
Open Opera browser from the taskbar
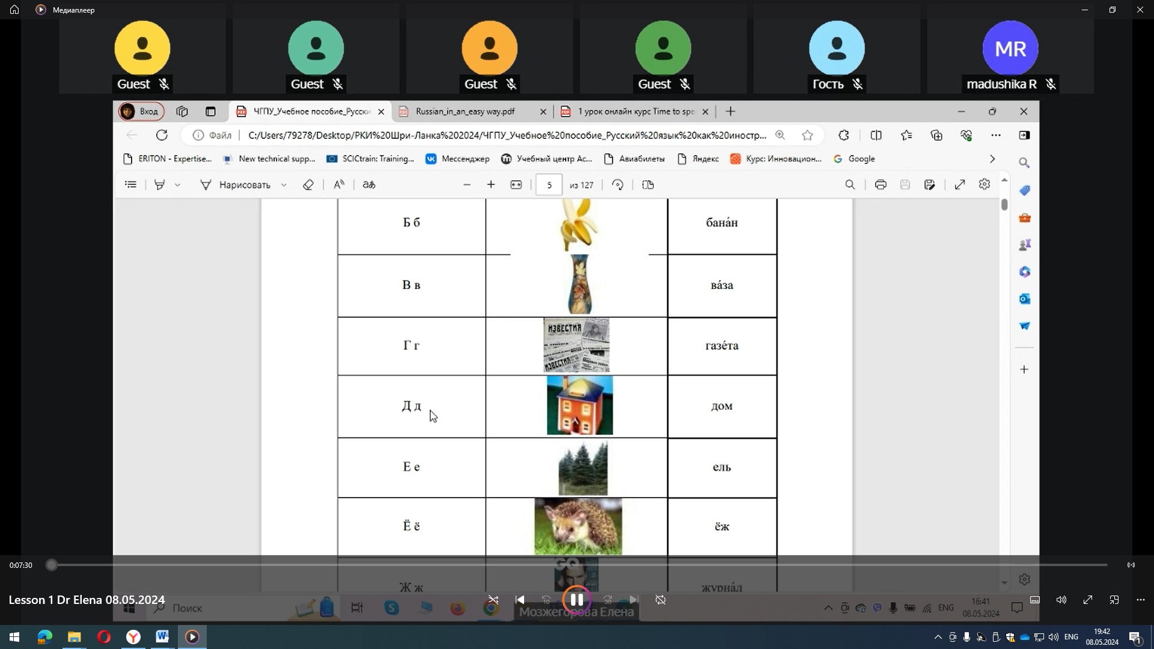(103, 637)
